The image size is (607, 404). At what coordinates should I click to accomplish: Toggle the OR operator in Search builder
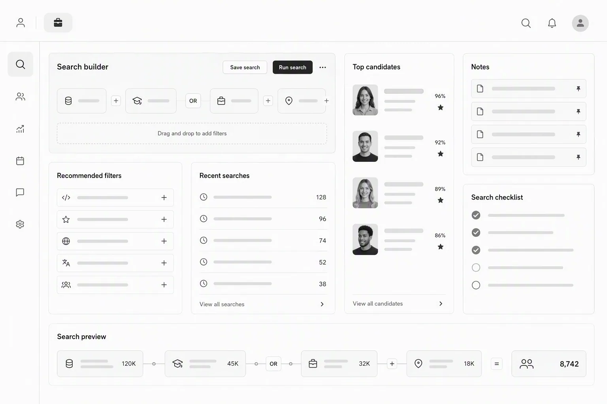point(193,101)
